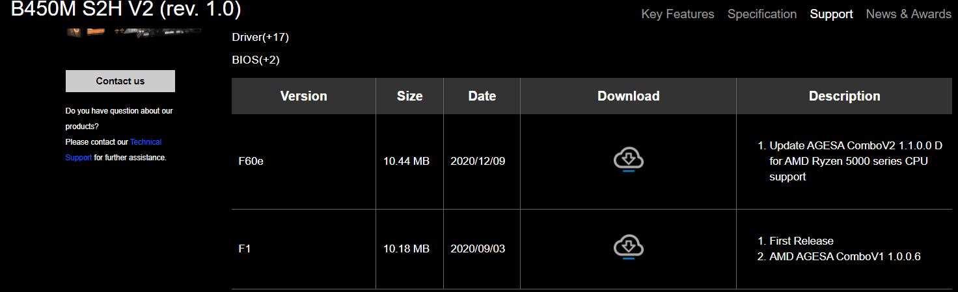Open the Technical Support link

click(x=145, y=142)
